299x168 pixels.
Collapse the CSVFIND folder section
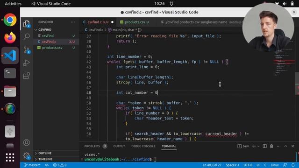click(45, 30)
